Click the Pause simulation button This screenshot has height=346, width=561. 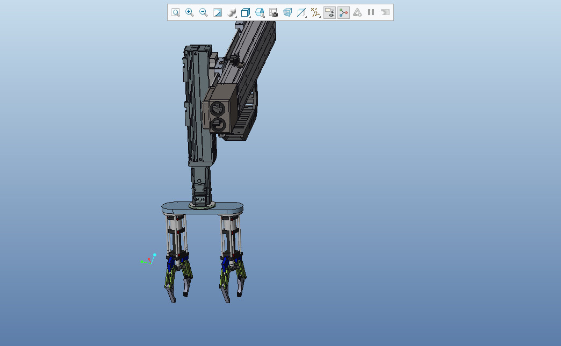[371, 12]
